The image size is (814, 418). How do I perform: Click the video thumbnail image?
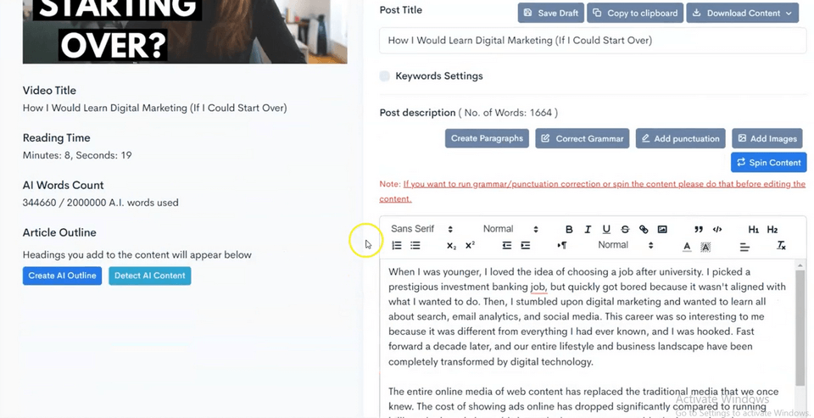[185, 31]
